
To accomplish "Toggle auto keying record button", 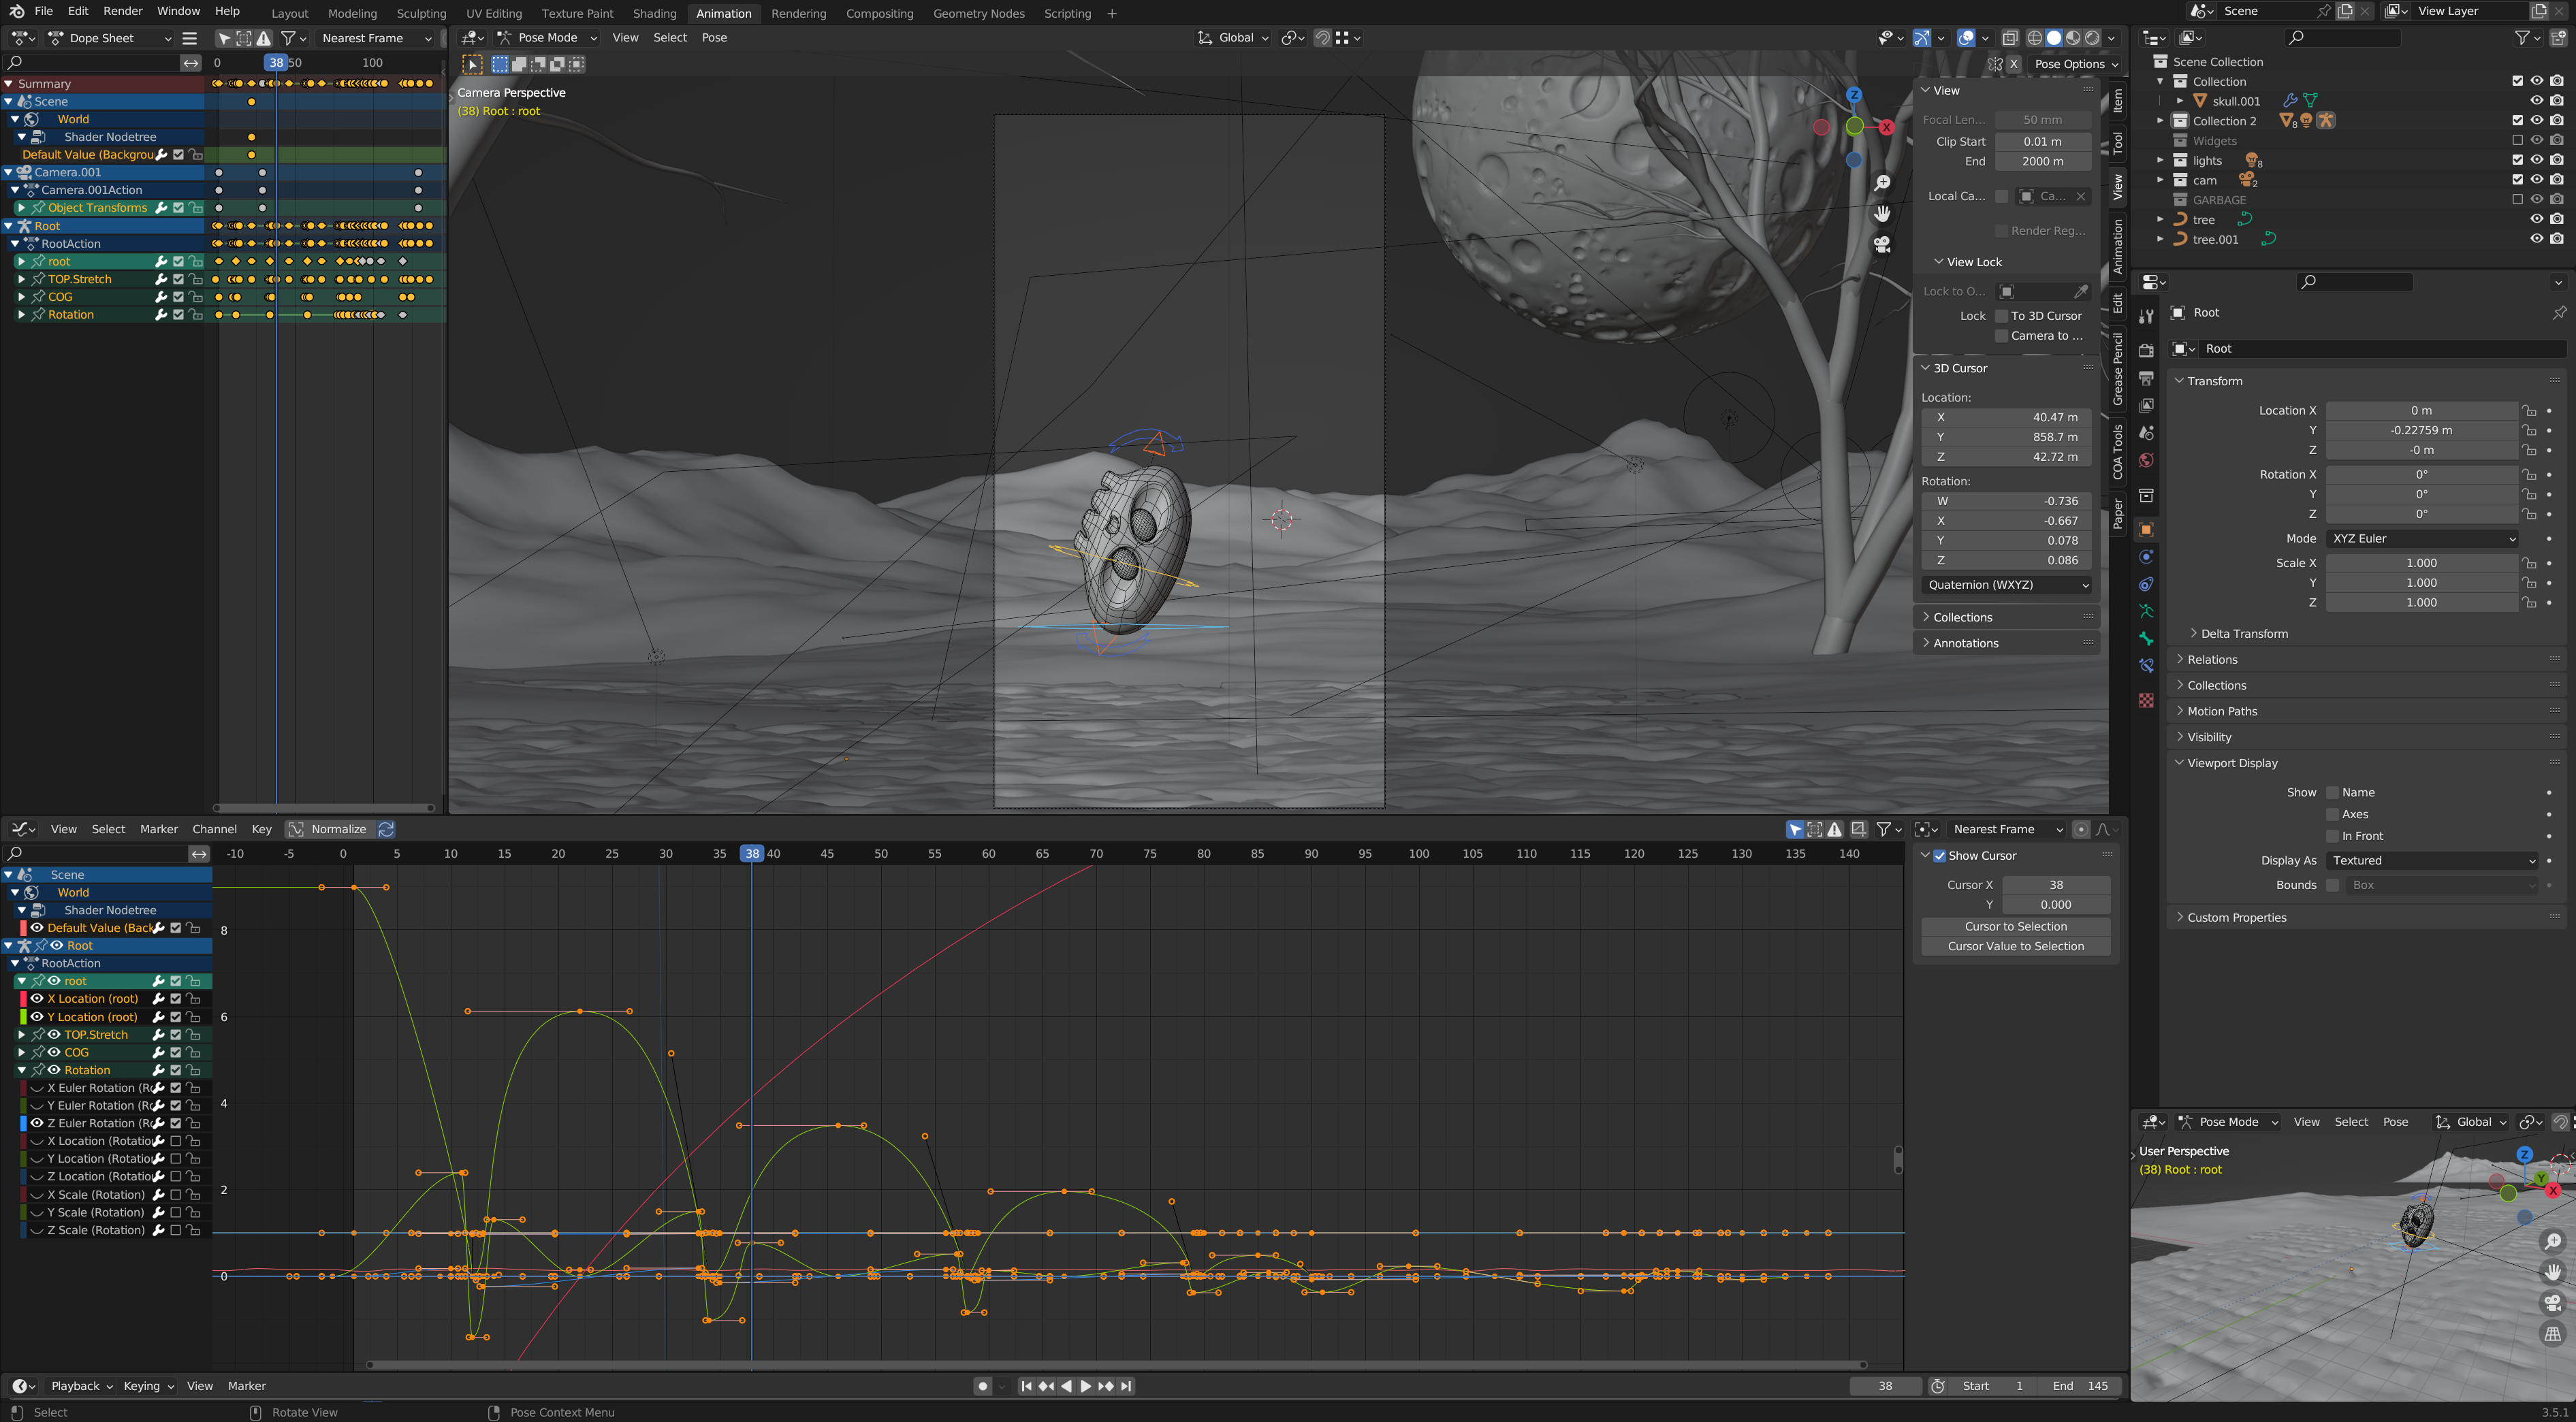I will (983, 1386).
